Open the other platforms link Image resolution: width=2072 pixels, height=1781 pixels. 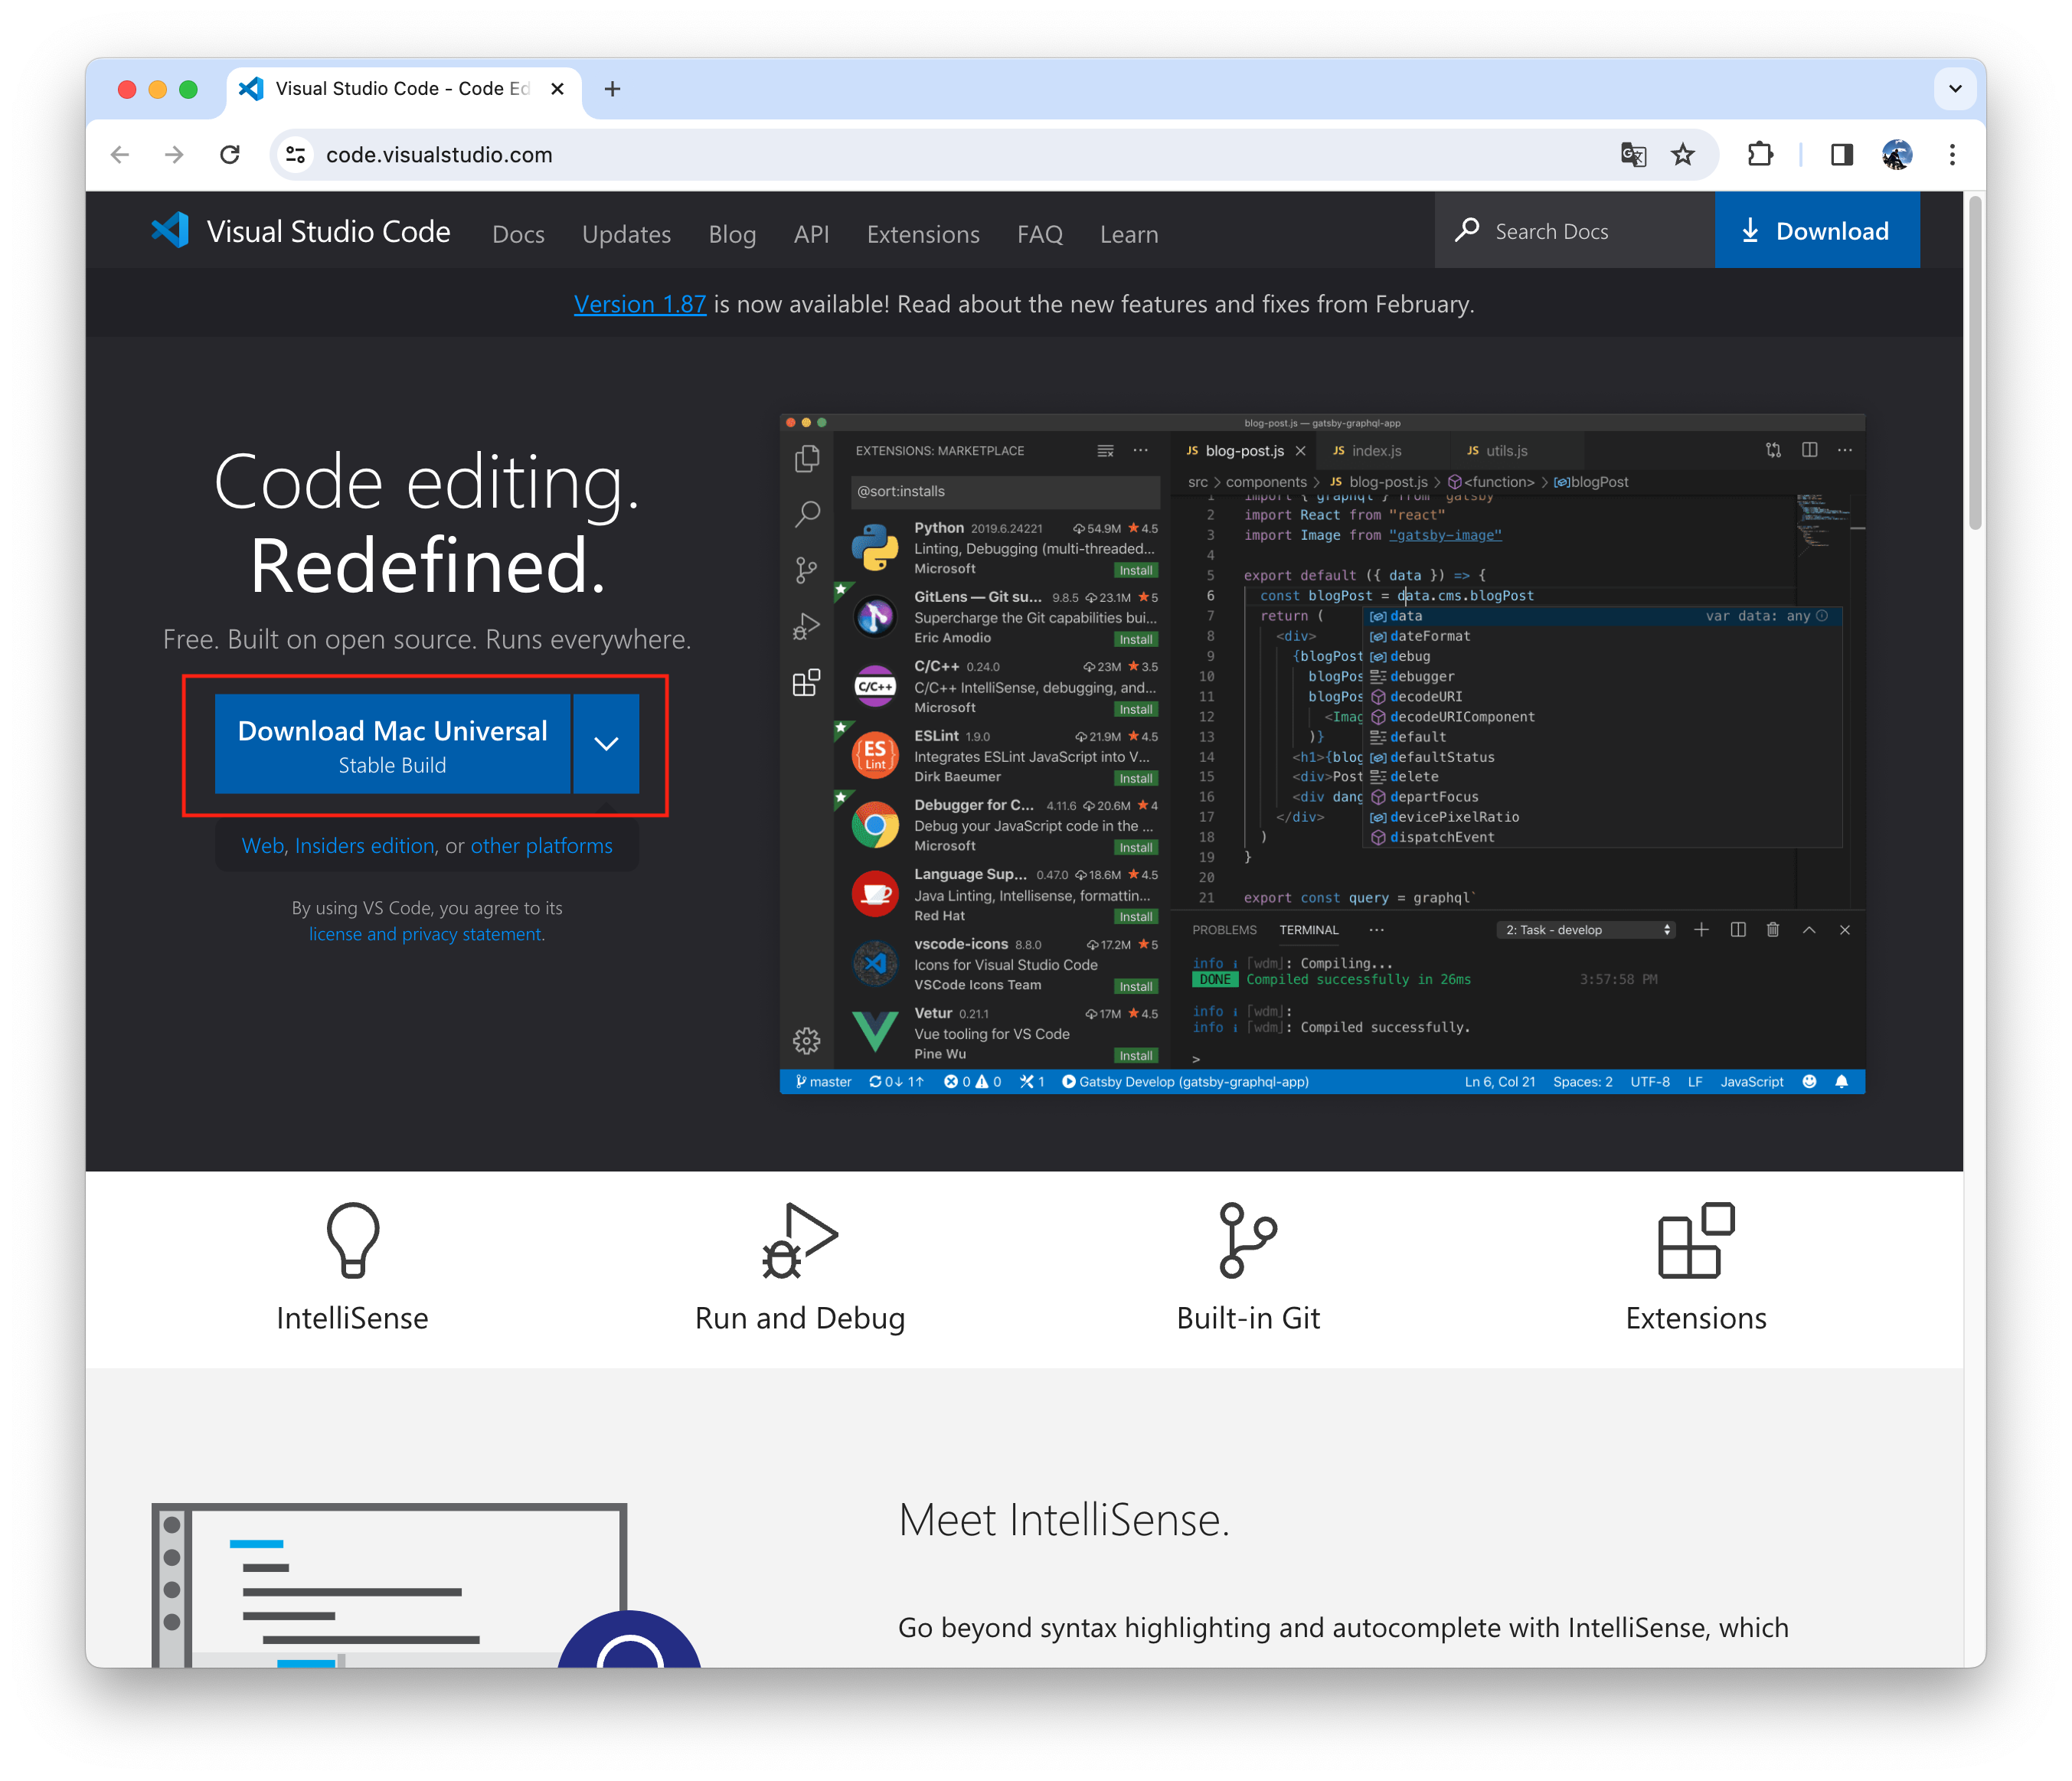(542, 846)
